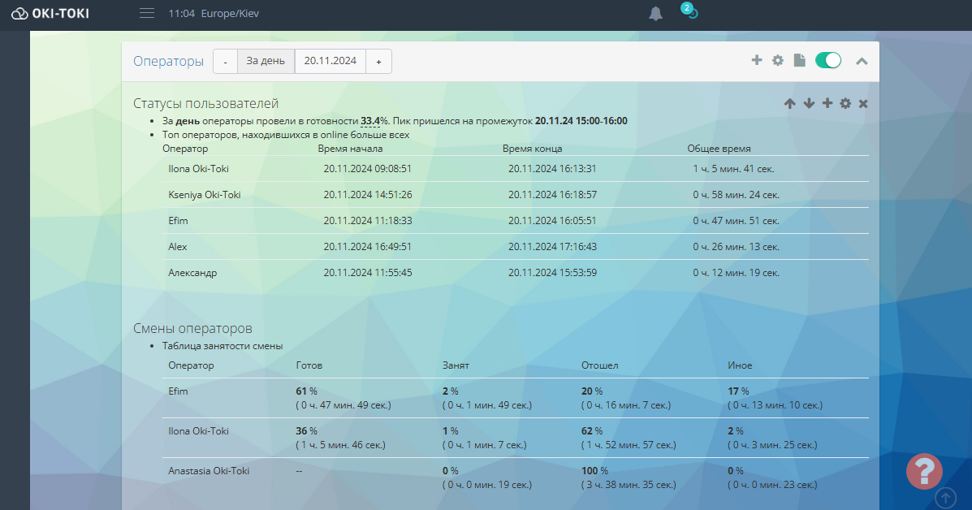Move Статусы пользователей widget down

coord(809,103)
